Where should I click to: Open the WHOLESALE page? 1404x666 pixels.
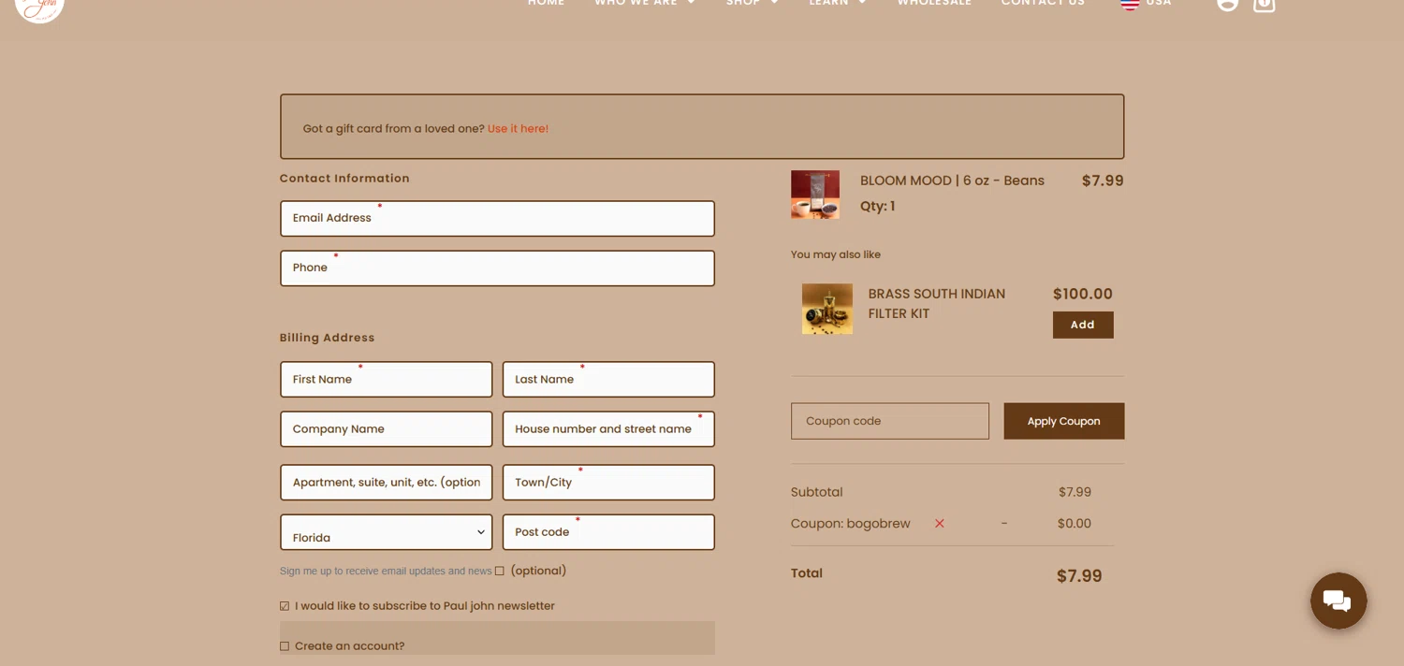(934, 3)
